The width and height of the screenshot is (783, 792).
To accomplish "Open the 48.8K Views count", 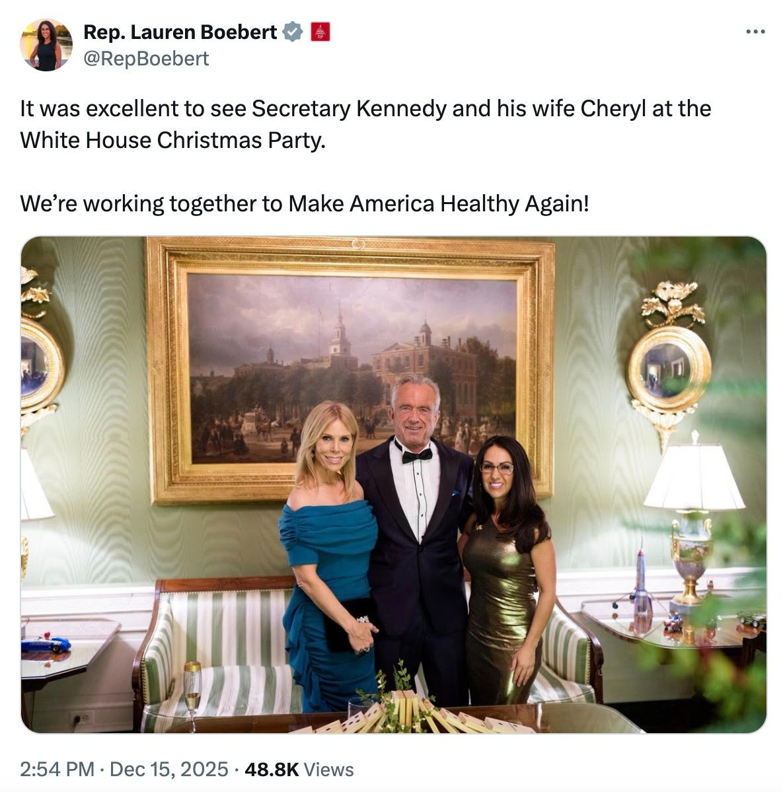I will (299, 770).
